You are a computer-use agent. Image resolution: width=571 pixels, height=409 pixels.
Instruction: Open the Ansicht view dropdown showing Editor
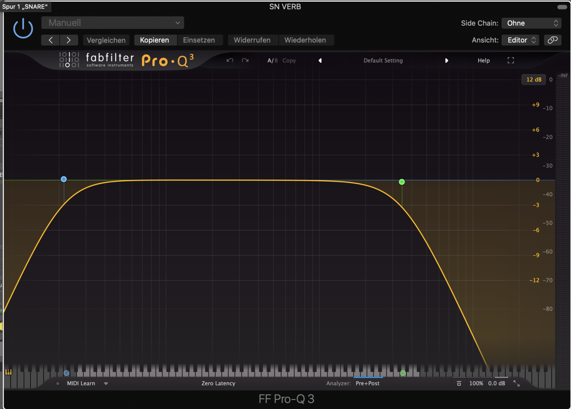520,40
